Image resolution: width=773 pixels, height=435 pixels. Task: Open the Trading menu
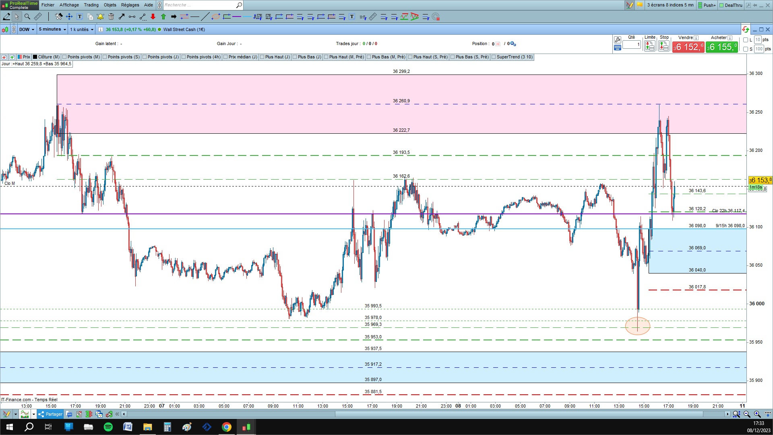point(91,5)
